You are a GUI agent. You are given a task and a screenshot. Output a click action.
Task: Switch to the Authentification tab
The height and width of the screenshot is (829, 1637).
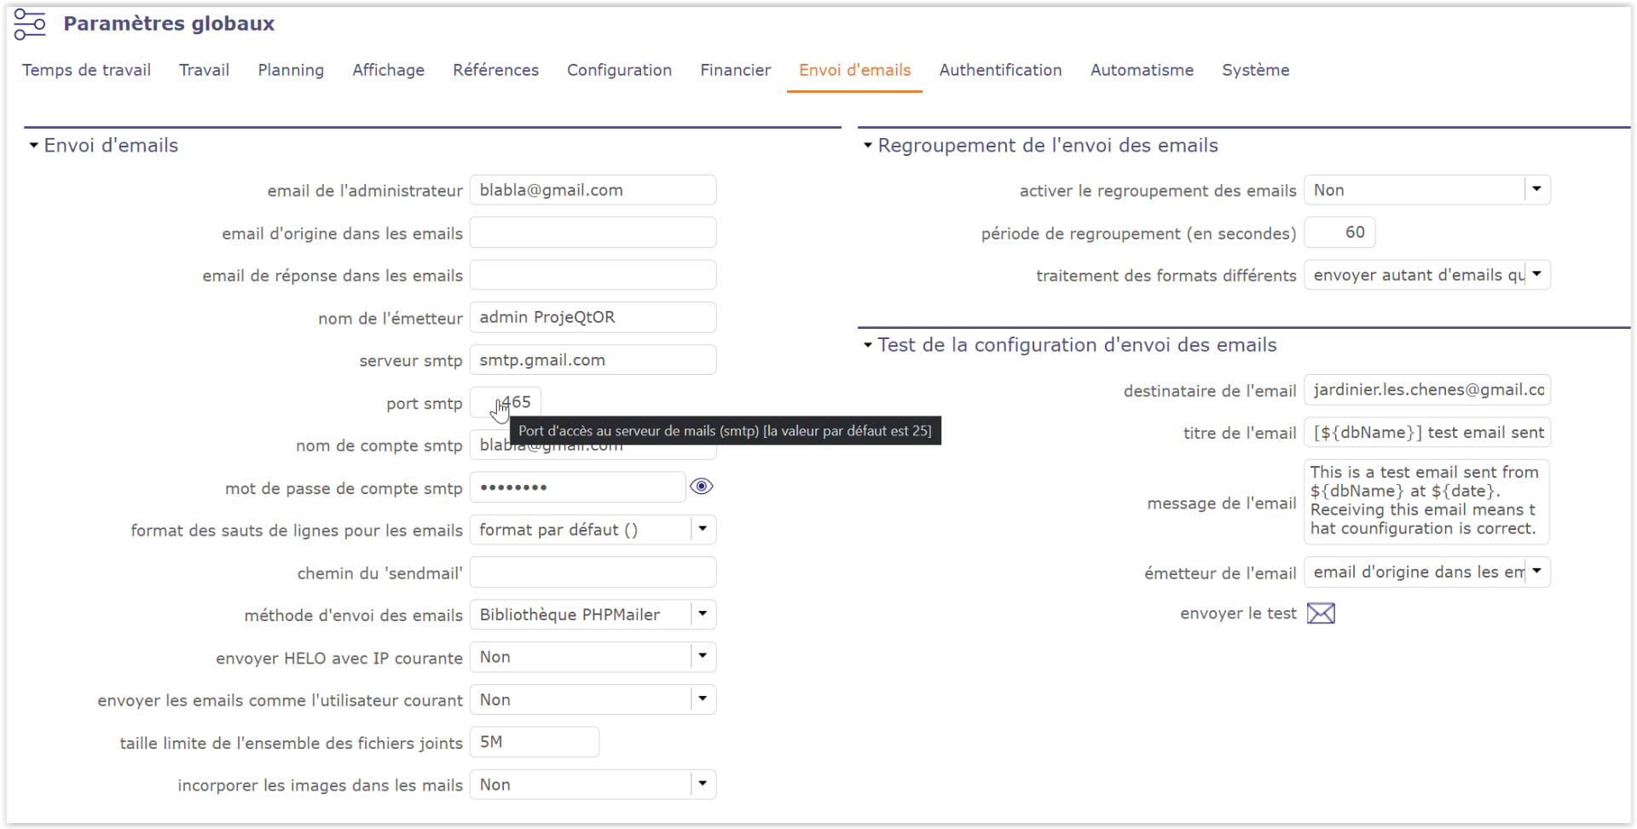1000,70
